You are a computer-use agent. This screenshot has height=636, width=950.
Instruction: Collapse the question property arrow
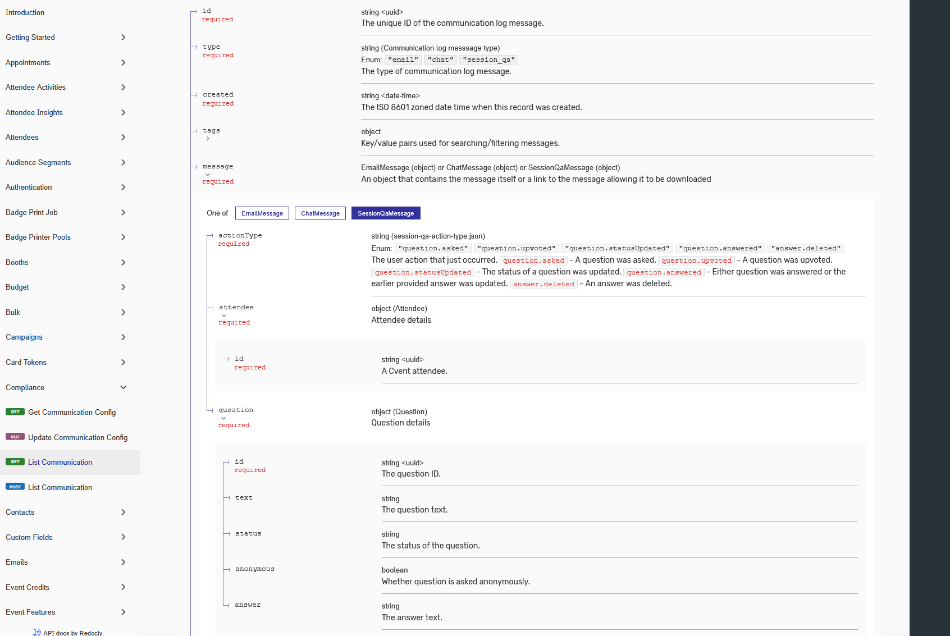pyautogui.click(x=223, y=418)
